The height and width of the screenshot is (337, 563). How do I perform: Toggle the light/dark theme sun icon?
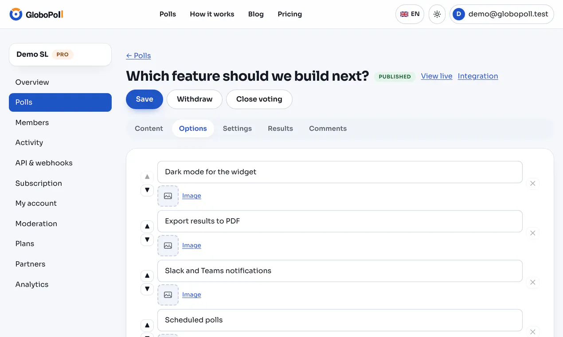[437, 14]
